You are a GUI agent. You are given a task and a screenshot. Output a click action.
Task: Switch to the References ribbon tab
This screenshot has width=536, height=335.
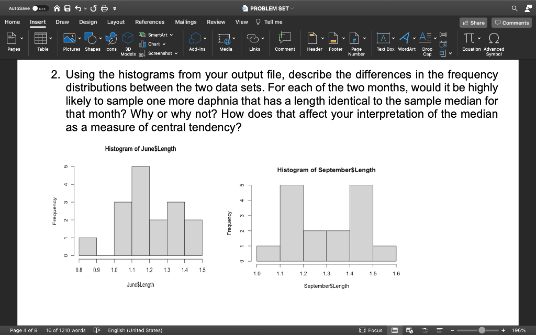tap(150, 22)
